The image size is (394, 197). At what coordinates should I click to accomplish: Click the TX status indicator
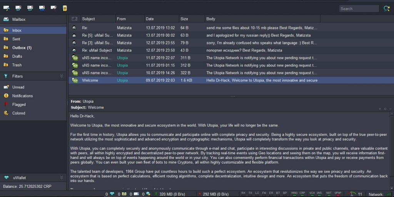(250, 193)
